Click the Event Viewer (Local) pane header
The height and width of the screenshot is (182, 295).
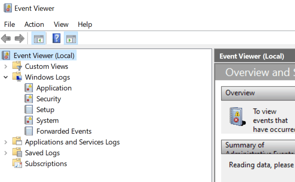pyautogui.click(x=255, y=56)
